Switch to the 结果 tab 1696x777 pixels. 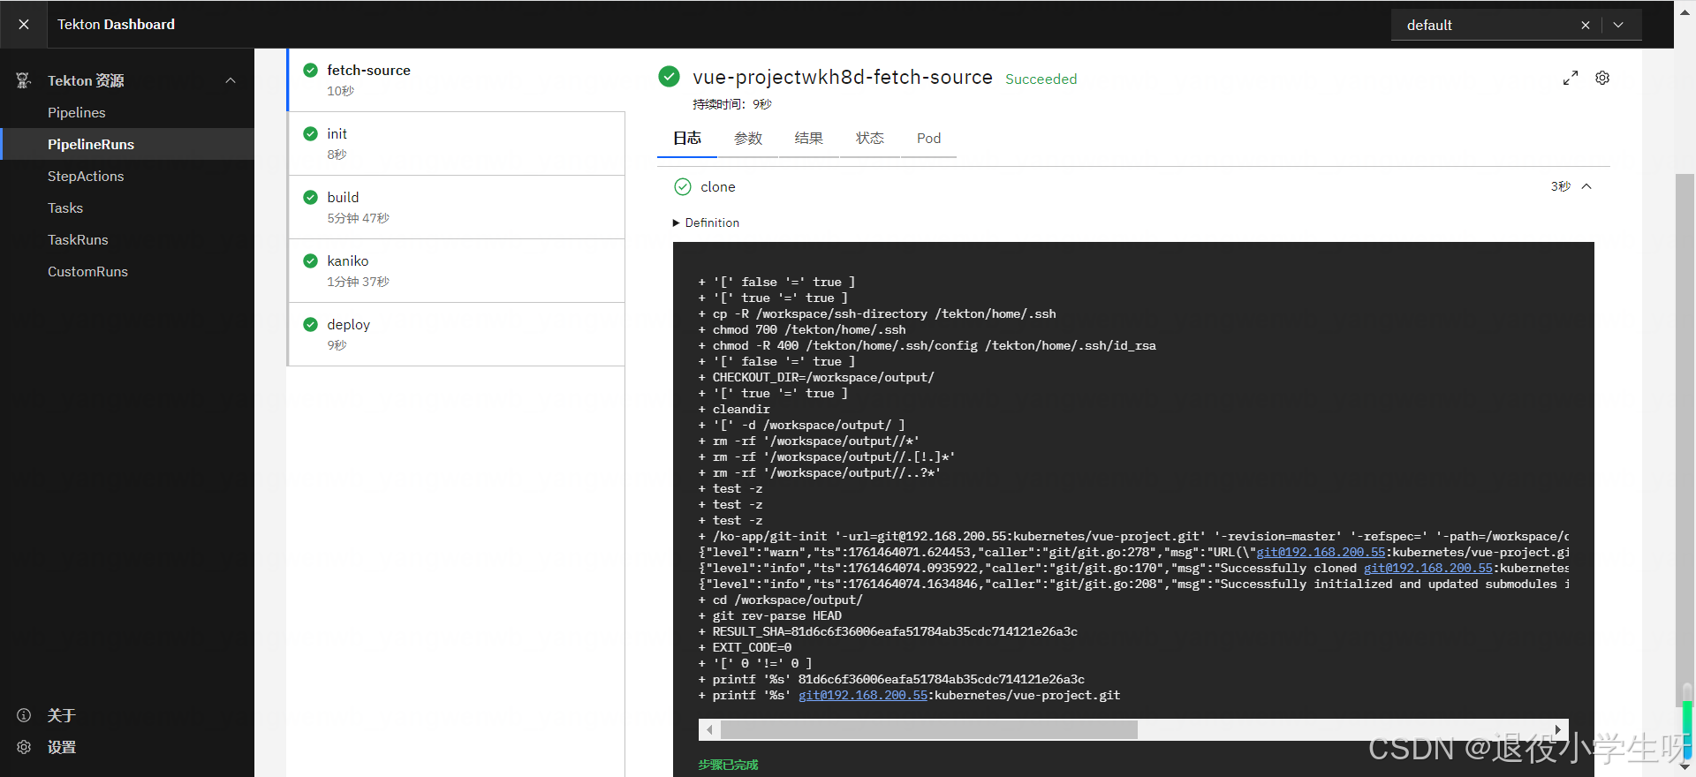[808, 139]
